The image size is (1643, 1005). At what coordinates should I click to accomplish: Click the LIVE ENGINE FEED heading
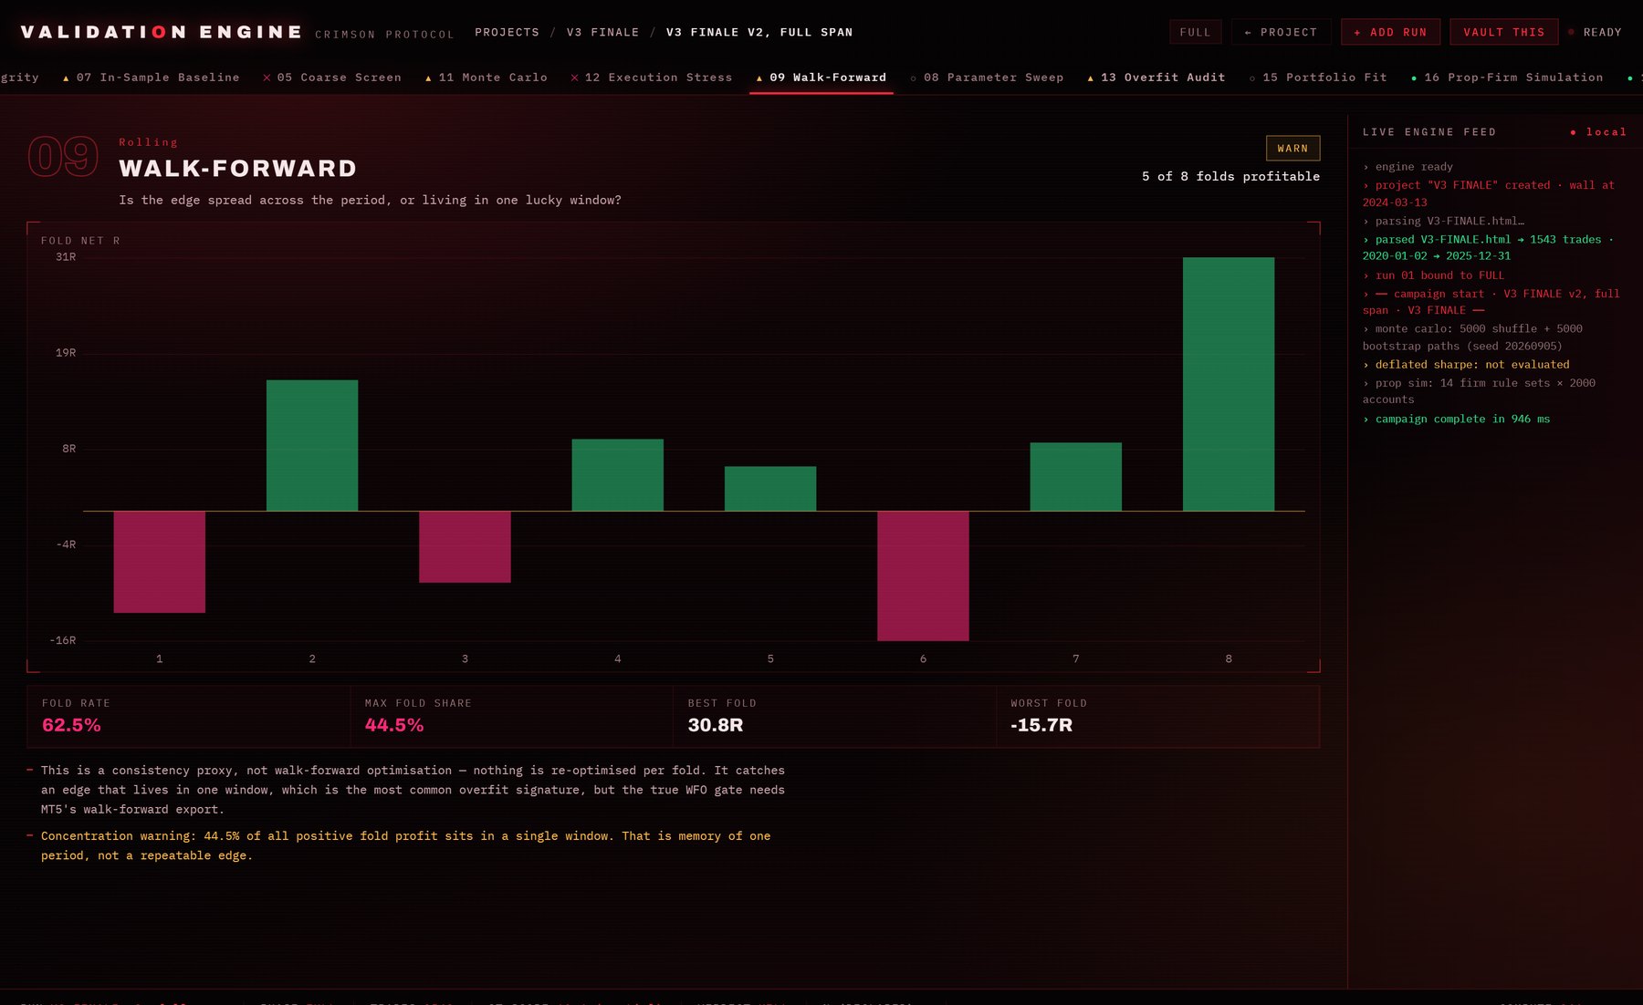pyautogui.click(x=1429, y=132)
